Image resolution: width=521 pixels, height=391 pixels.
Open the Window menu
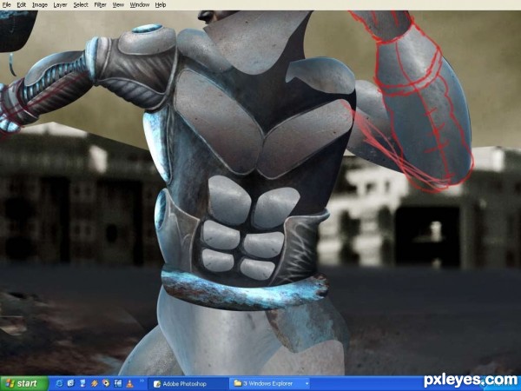140,5
